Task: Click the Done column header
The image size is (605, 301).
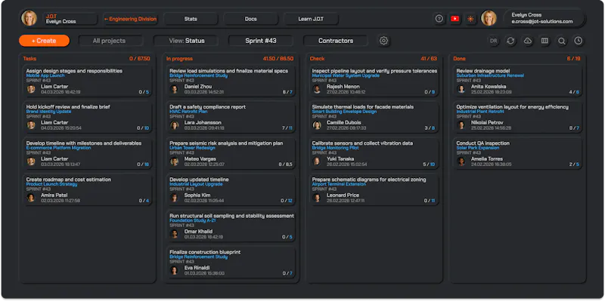Action: point(459,59)
